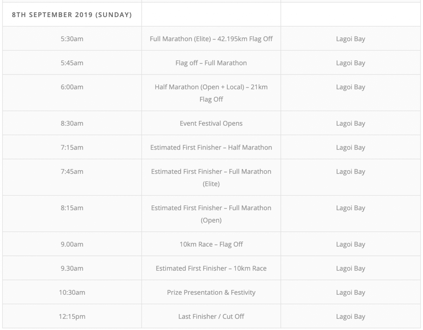Click Estimated First Finisher – Half Marathon
The image size is (423, 330).
211,148
